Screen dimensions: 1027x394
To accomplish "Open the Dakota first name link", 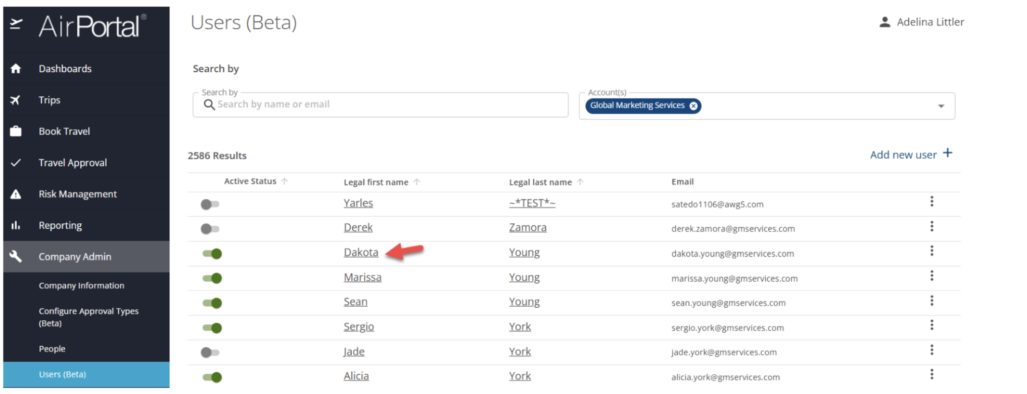I will 361,253.
